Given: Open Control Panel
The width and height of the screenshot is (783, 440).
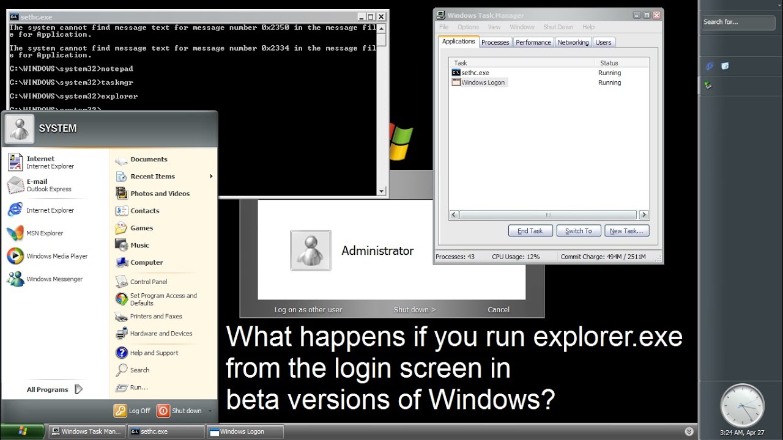Looking at the screenshot, I should point(141,282).
